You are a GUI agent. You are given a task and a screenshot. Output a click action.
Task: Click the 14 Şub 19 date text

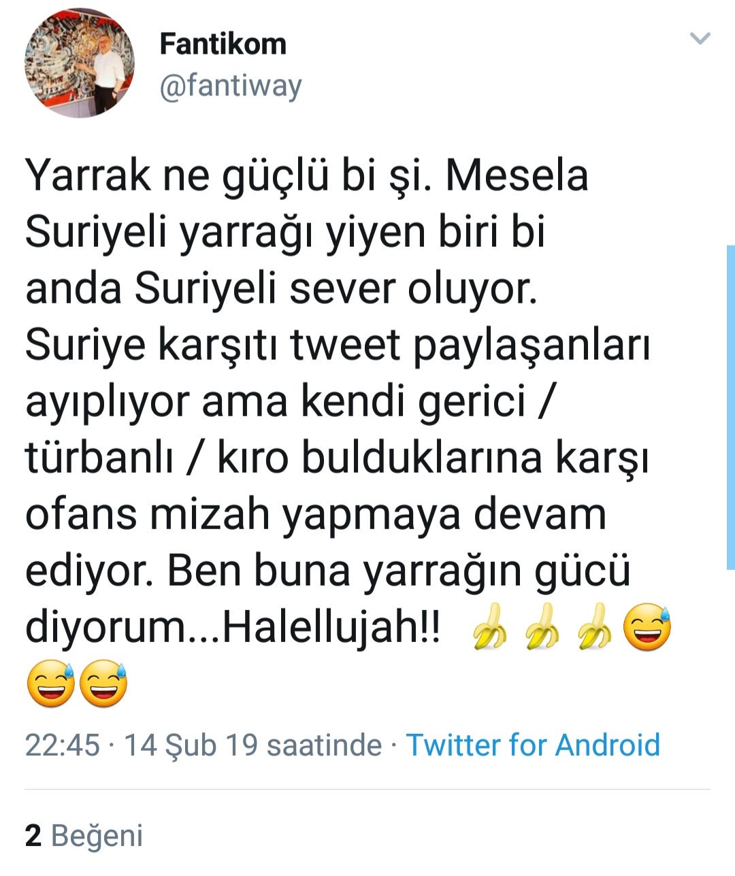(191, 745)
